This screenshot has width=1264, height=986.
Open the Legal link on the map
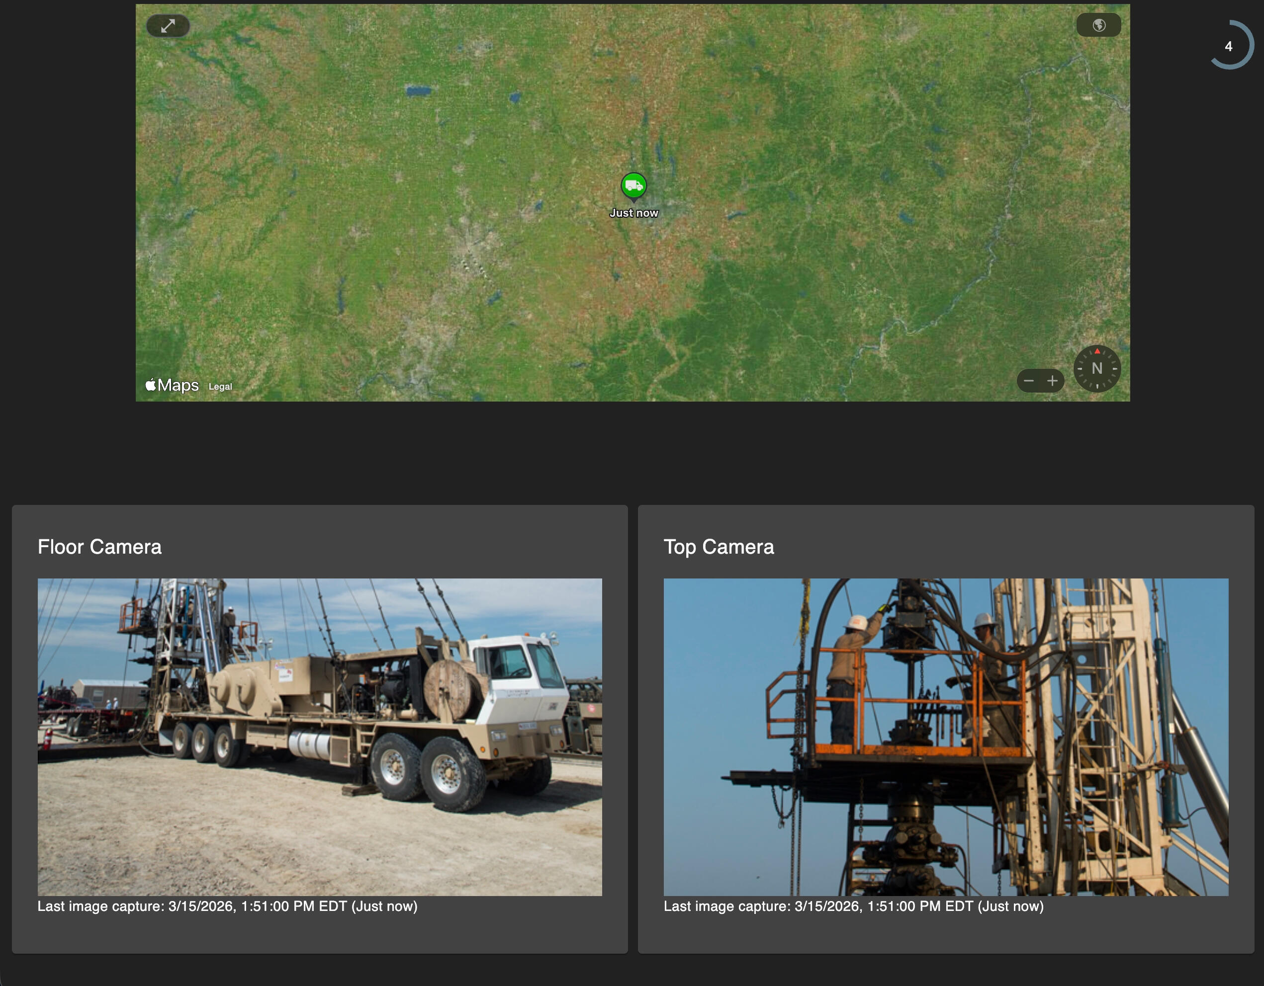click(x=220, y=387)
